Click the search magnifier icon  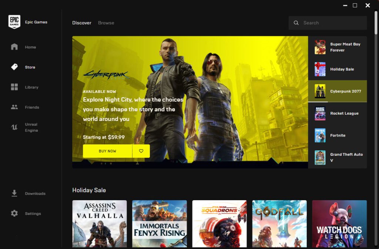point(296,23)
